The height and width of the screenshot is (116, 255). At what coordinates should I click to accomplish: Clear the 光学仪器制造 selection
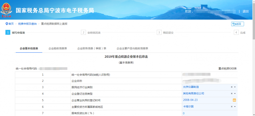point(232,87)
